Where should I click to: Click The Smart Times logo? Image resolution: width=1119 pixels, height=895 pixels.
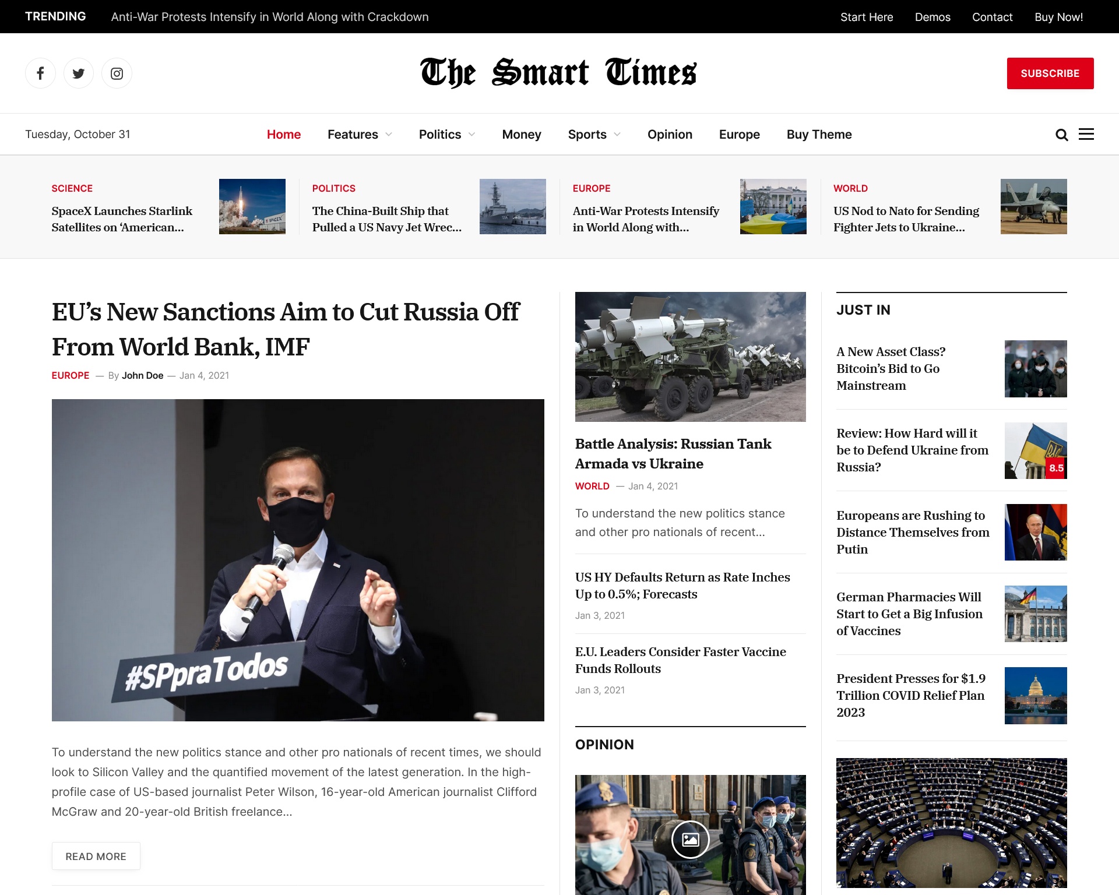tap(558, 72)
